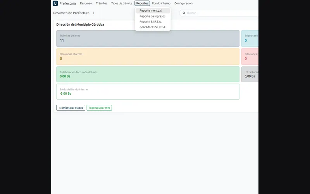Click the magnifier search icon
The image size is (310, 194).
[x=184, y=13]
